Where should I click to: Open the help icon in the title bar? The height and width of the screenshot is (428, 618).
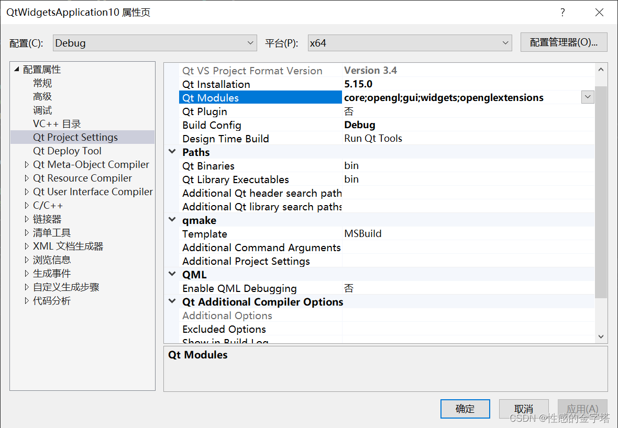pos(562,12)
